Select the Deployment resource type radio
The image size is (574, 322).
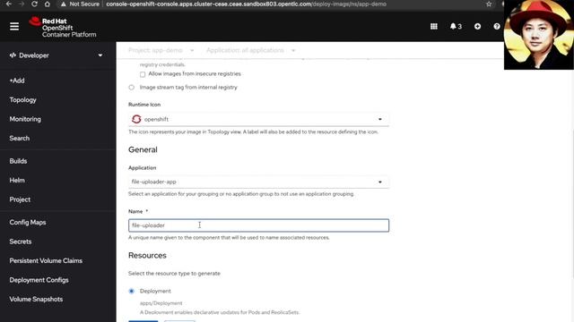point(132,291)
